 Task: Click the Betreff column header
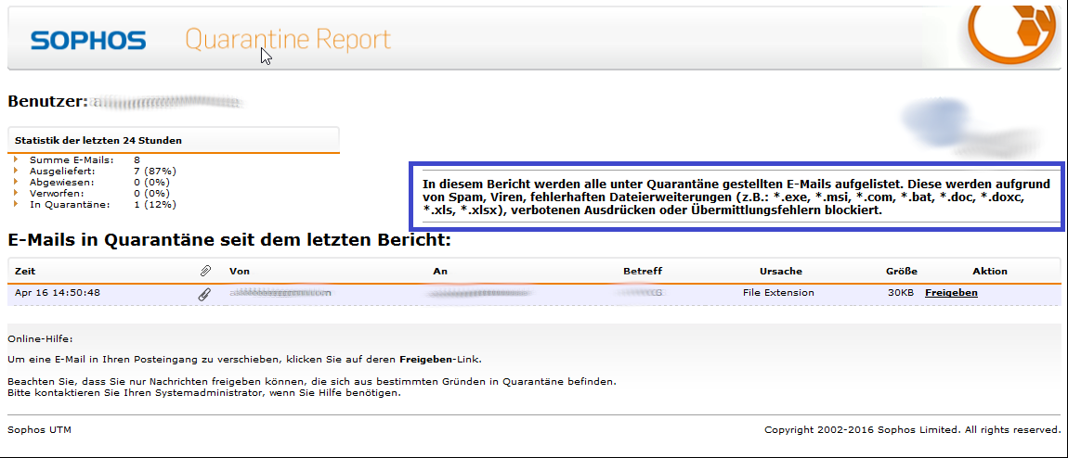pyautogui.click(x=642, y=271)
